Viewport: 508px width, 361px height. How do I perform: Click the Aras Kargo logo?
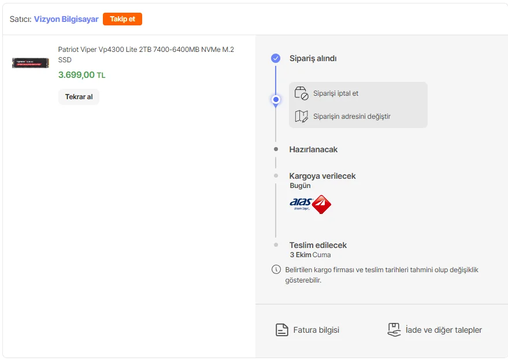coord(310,204)
